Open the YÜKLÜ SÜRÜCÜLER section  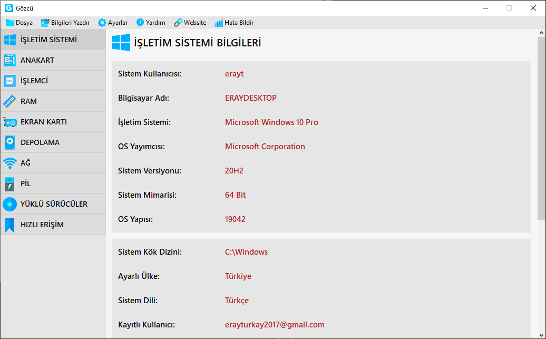pyautogui.click(x=53, y=204)
